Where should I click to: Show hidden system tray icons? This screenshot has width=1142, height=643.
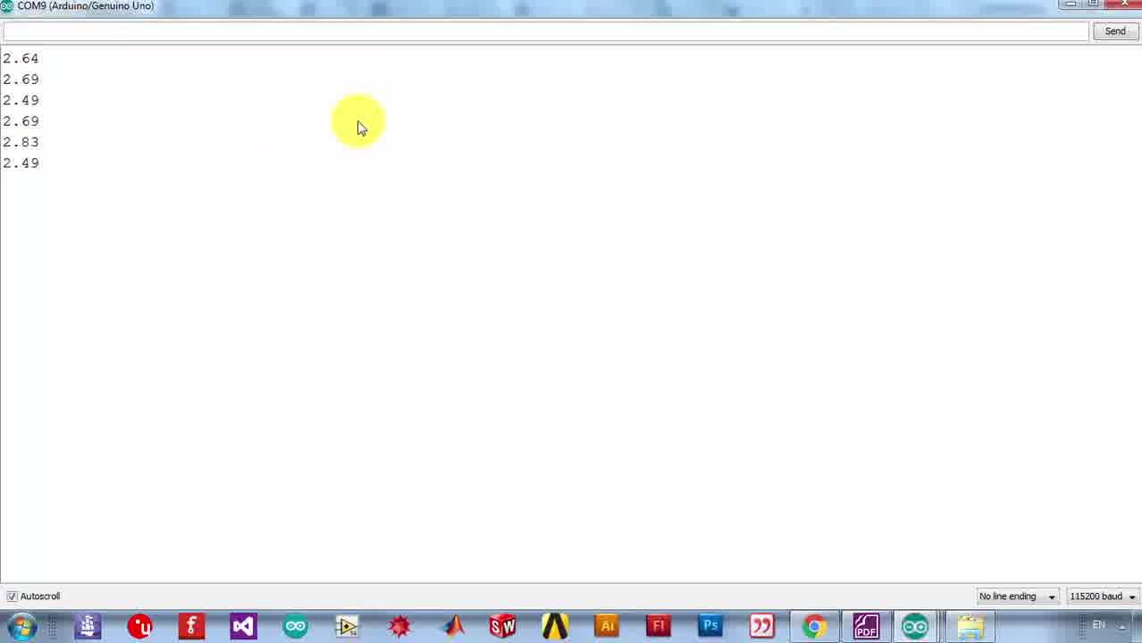[1122, 626]
